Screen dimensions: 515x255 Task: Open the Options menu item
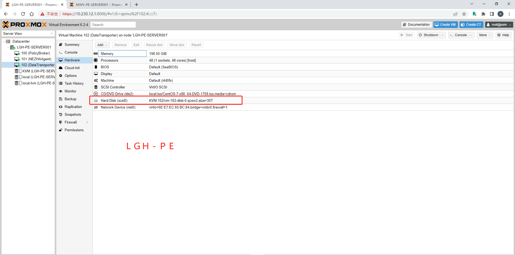(71, 76)
